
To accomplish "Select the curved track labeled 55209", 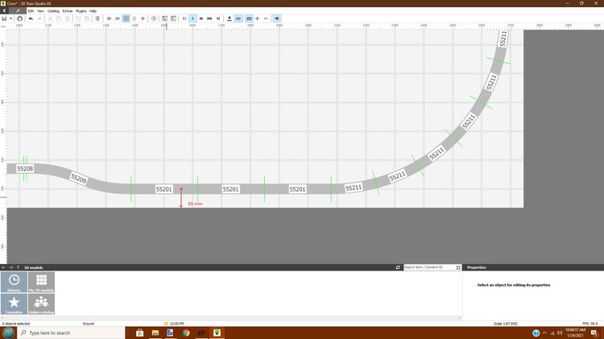I will pos(79,179).
